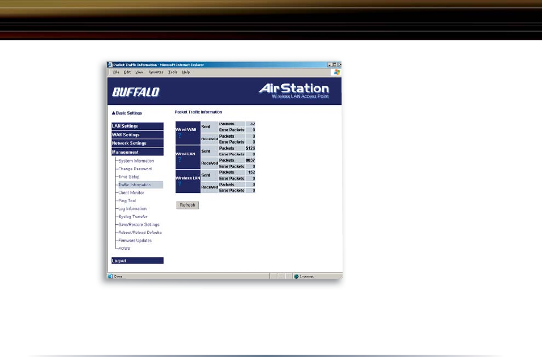Open Firmware Updates page
The image size is (542, 357).
pyautogui.click(x=135, y=240)
